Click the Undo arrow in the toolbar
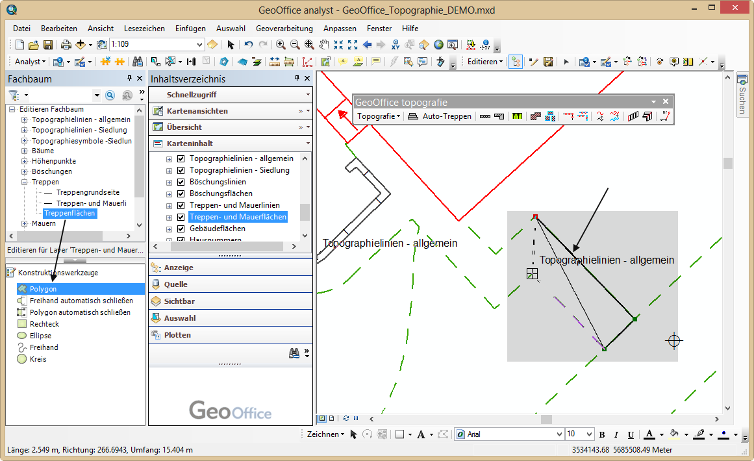This screenshot has height=461, width=754. [x=248, y=45]
